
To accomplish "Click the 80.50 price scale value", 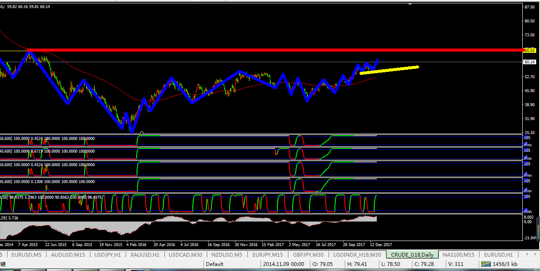I will (530, 21).
